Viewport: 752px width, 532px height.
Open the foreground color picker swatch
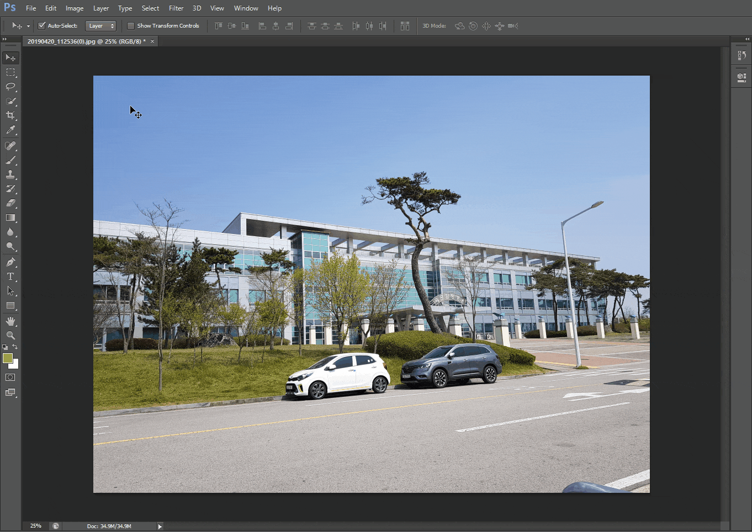[x=7, y=358]
